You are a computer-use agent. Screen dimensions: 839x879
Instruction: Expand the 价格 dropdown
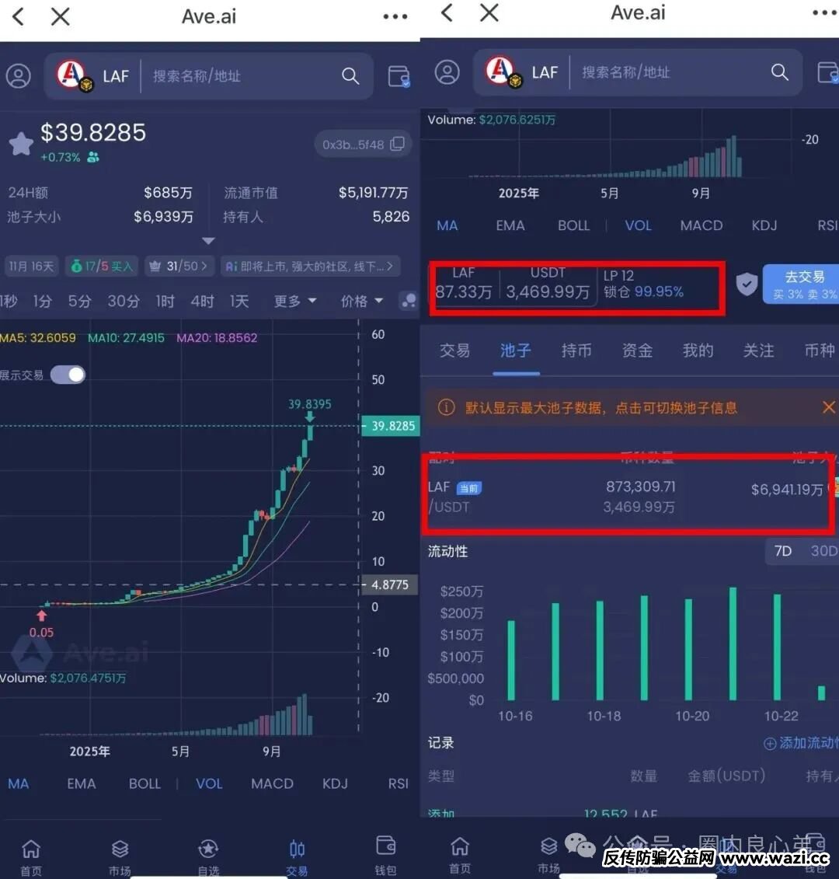(361, 301)
